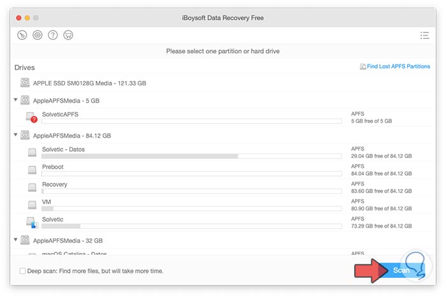Click the disk recovery icon in the toolbar
Viewport: 446px width, 297px height.
coord(22,35)
